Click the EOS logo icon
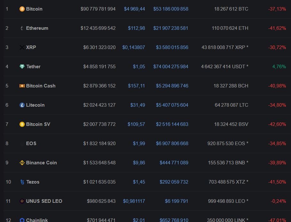 click(x=21, y=143)
